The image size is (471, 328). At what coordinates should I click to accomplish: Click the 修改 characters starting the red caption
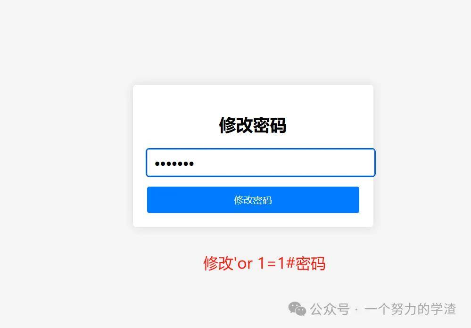(x=218, y=263)
